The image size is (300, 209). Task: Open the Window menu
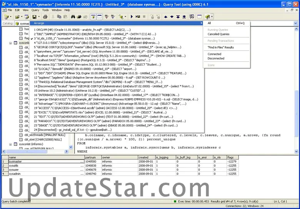(57, 10)
